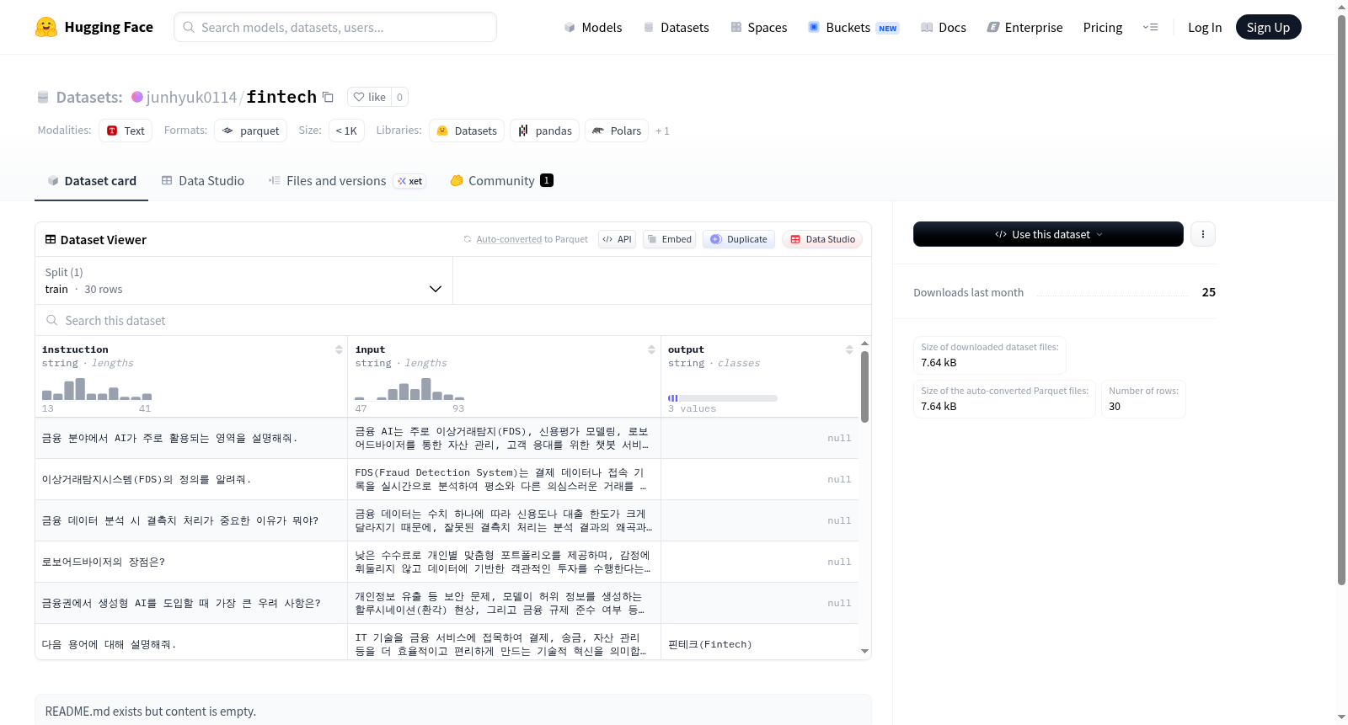This screenshot has width=1348, height=725.
Task: Click the output classes distribution bar
Action: (722, 398)
